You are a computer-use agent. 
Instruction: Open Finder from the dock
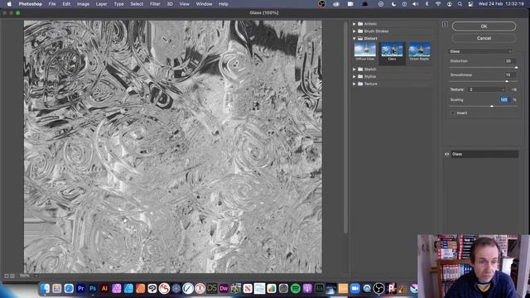click(x=45, y=289)
